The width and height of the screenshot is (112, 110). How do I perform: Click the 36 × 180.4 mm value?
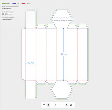[x=7, y=19]
